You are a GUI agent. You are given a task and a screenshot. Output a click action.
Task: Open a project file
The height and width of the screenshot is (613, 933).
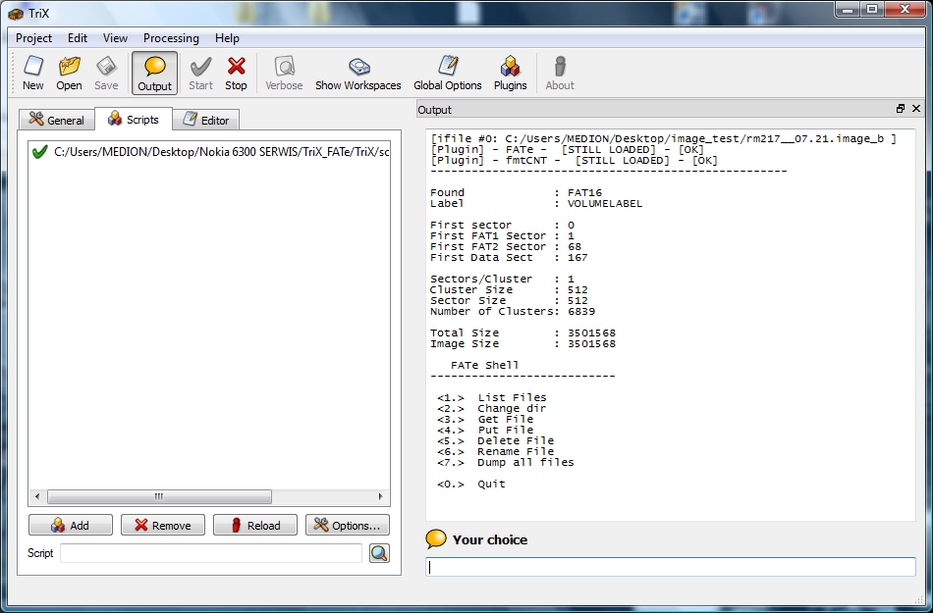point(69,73)
